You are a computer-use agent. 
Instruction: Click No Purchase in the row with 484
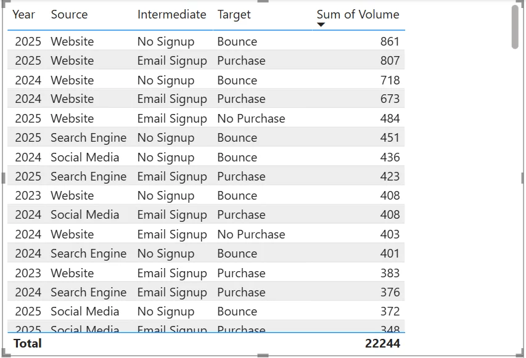click(x=251, y=119)
